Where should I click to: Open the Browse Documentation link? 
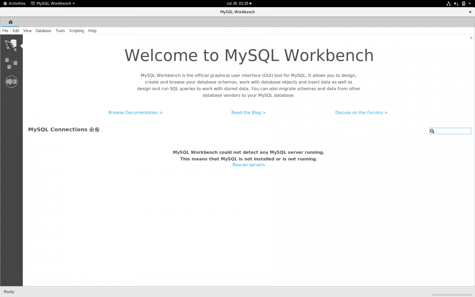[135, 112]
